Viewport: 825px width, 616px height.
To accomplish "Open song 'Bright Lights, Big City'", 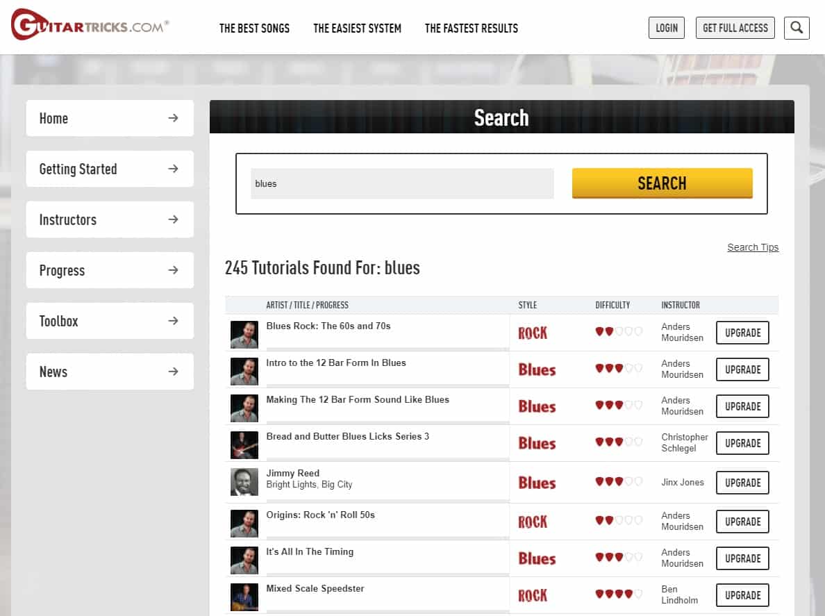I will (309, 485).
